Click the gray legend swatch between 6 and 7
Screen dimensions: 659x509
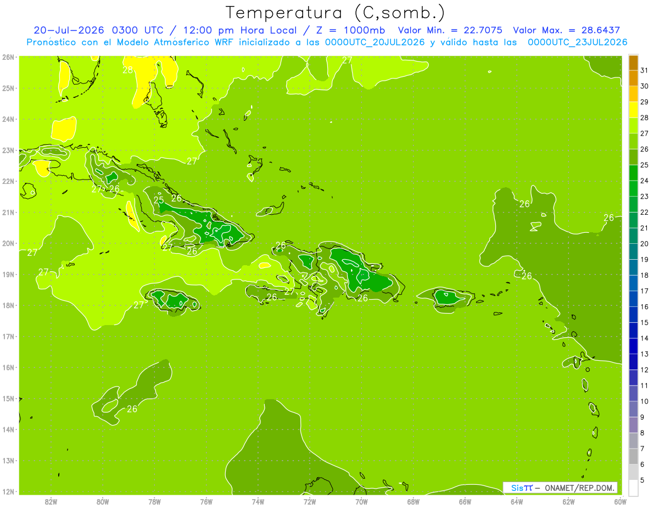click(x=633, y=457)
